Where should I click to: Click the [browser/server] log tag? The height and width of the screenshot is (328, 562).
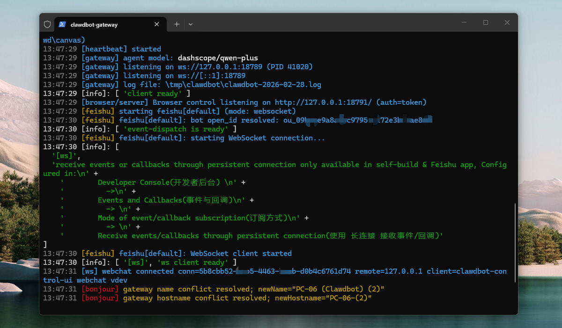point(115,102)
